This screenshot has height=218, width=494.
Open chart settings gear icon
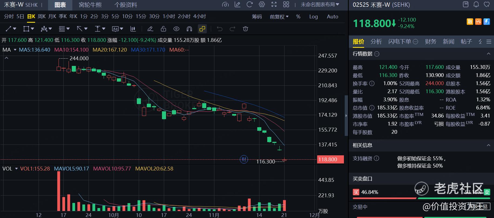click(x=262, y=5)
